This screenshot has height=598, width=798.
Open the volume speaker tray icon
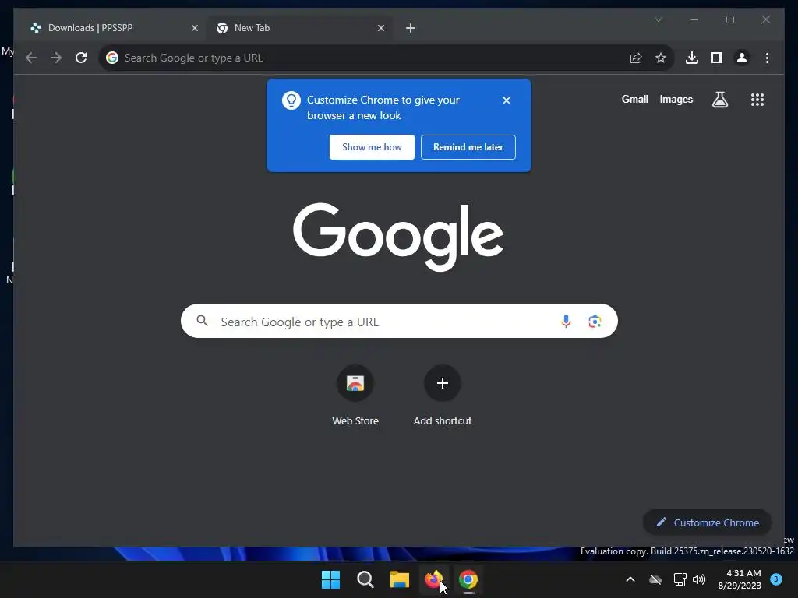click(699, 579)
